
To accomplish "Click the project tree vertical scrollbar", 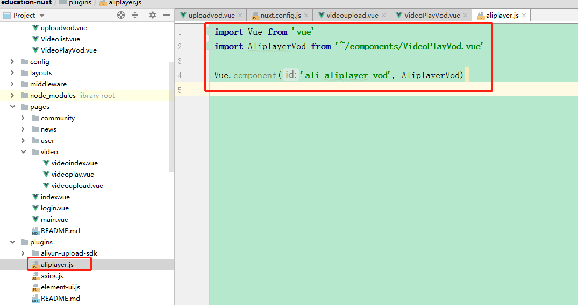I will click(x=171, y=117).
